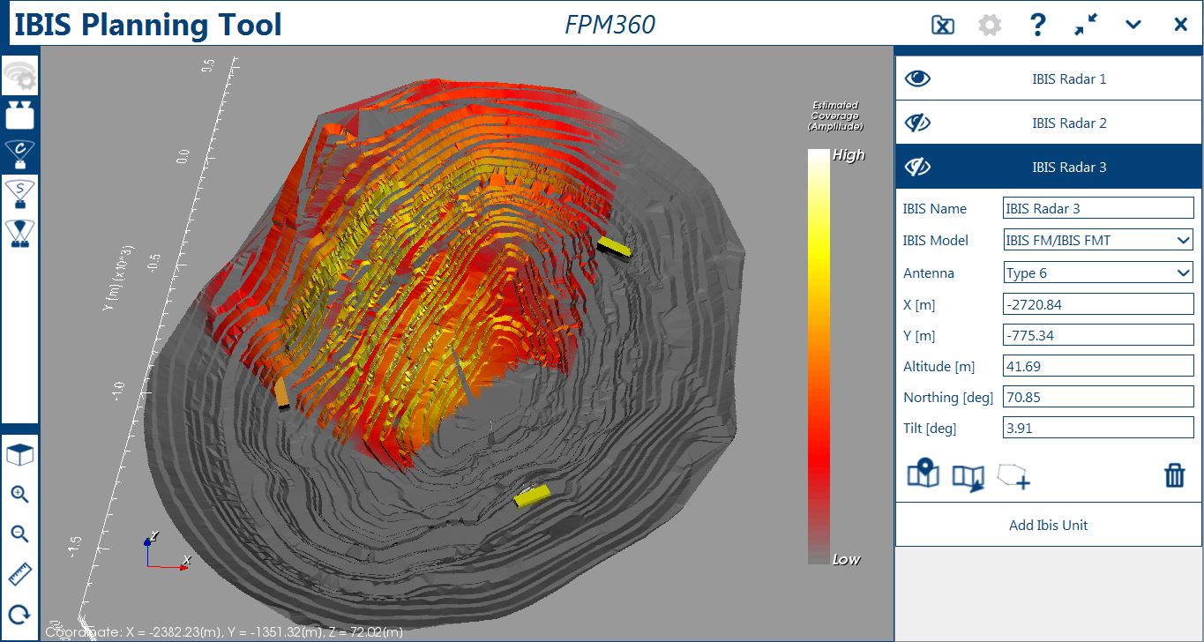This screenshot has width=1204, height=642.
Task: Hide IBIS Radar 1 with eye icon
Action: (x=918, y=78)
